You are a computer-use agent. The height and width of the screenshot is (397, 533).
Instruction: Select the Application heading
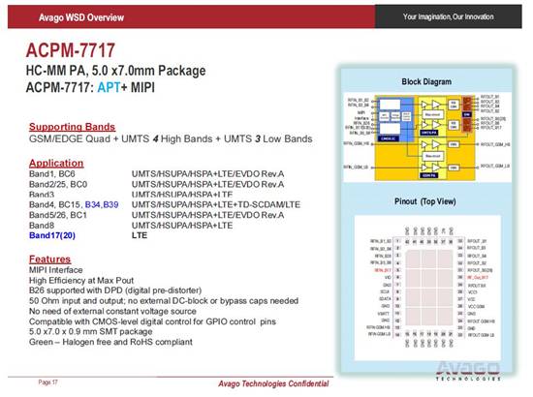point(56,163)
